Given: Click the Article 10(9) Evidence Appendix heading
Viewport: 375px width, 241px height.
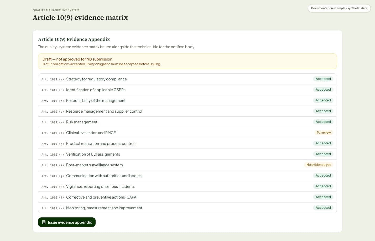Looking at the screenshot, I should pos(74,39).
